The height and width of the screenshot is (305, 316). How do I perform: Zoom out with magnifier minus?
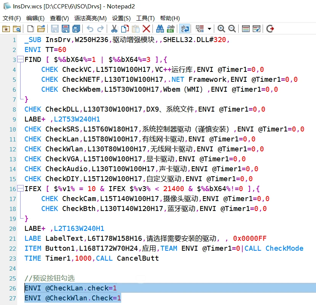pyautogui.click(x=232, y=29)
